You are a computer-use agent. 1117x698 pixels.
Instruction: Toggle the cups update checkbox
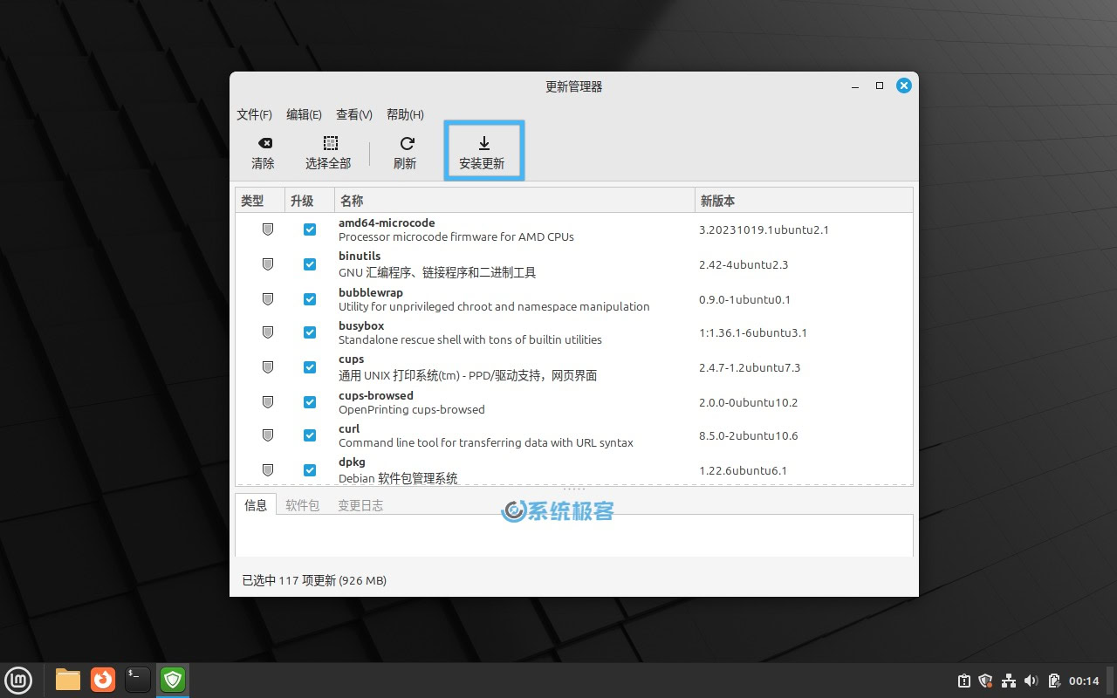pos(310,367)
